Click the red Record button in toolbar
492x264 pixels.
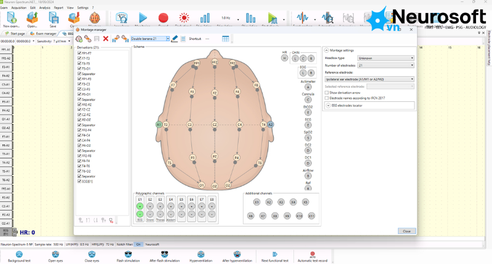tap(163, 18)
